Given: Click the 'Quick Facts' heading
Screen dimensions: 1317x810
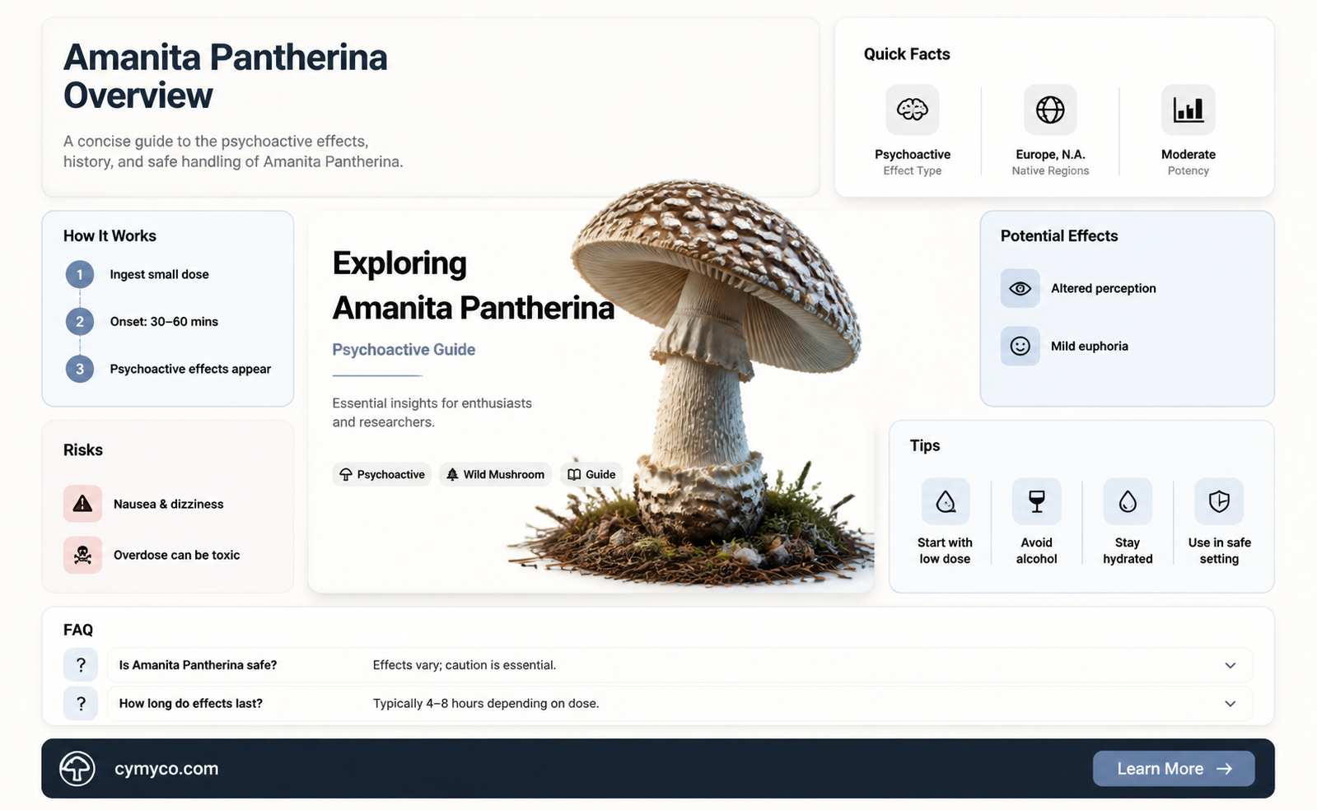Looking at the screenshot, I should (907, 54).
